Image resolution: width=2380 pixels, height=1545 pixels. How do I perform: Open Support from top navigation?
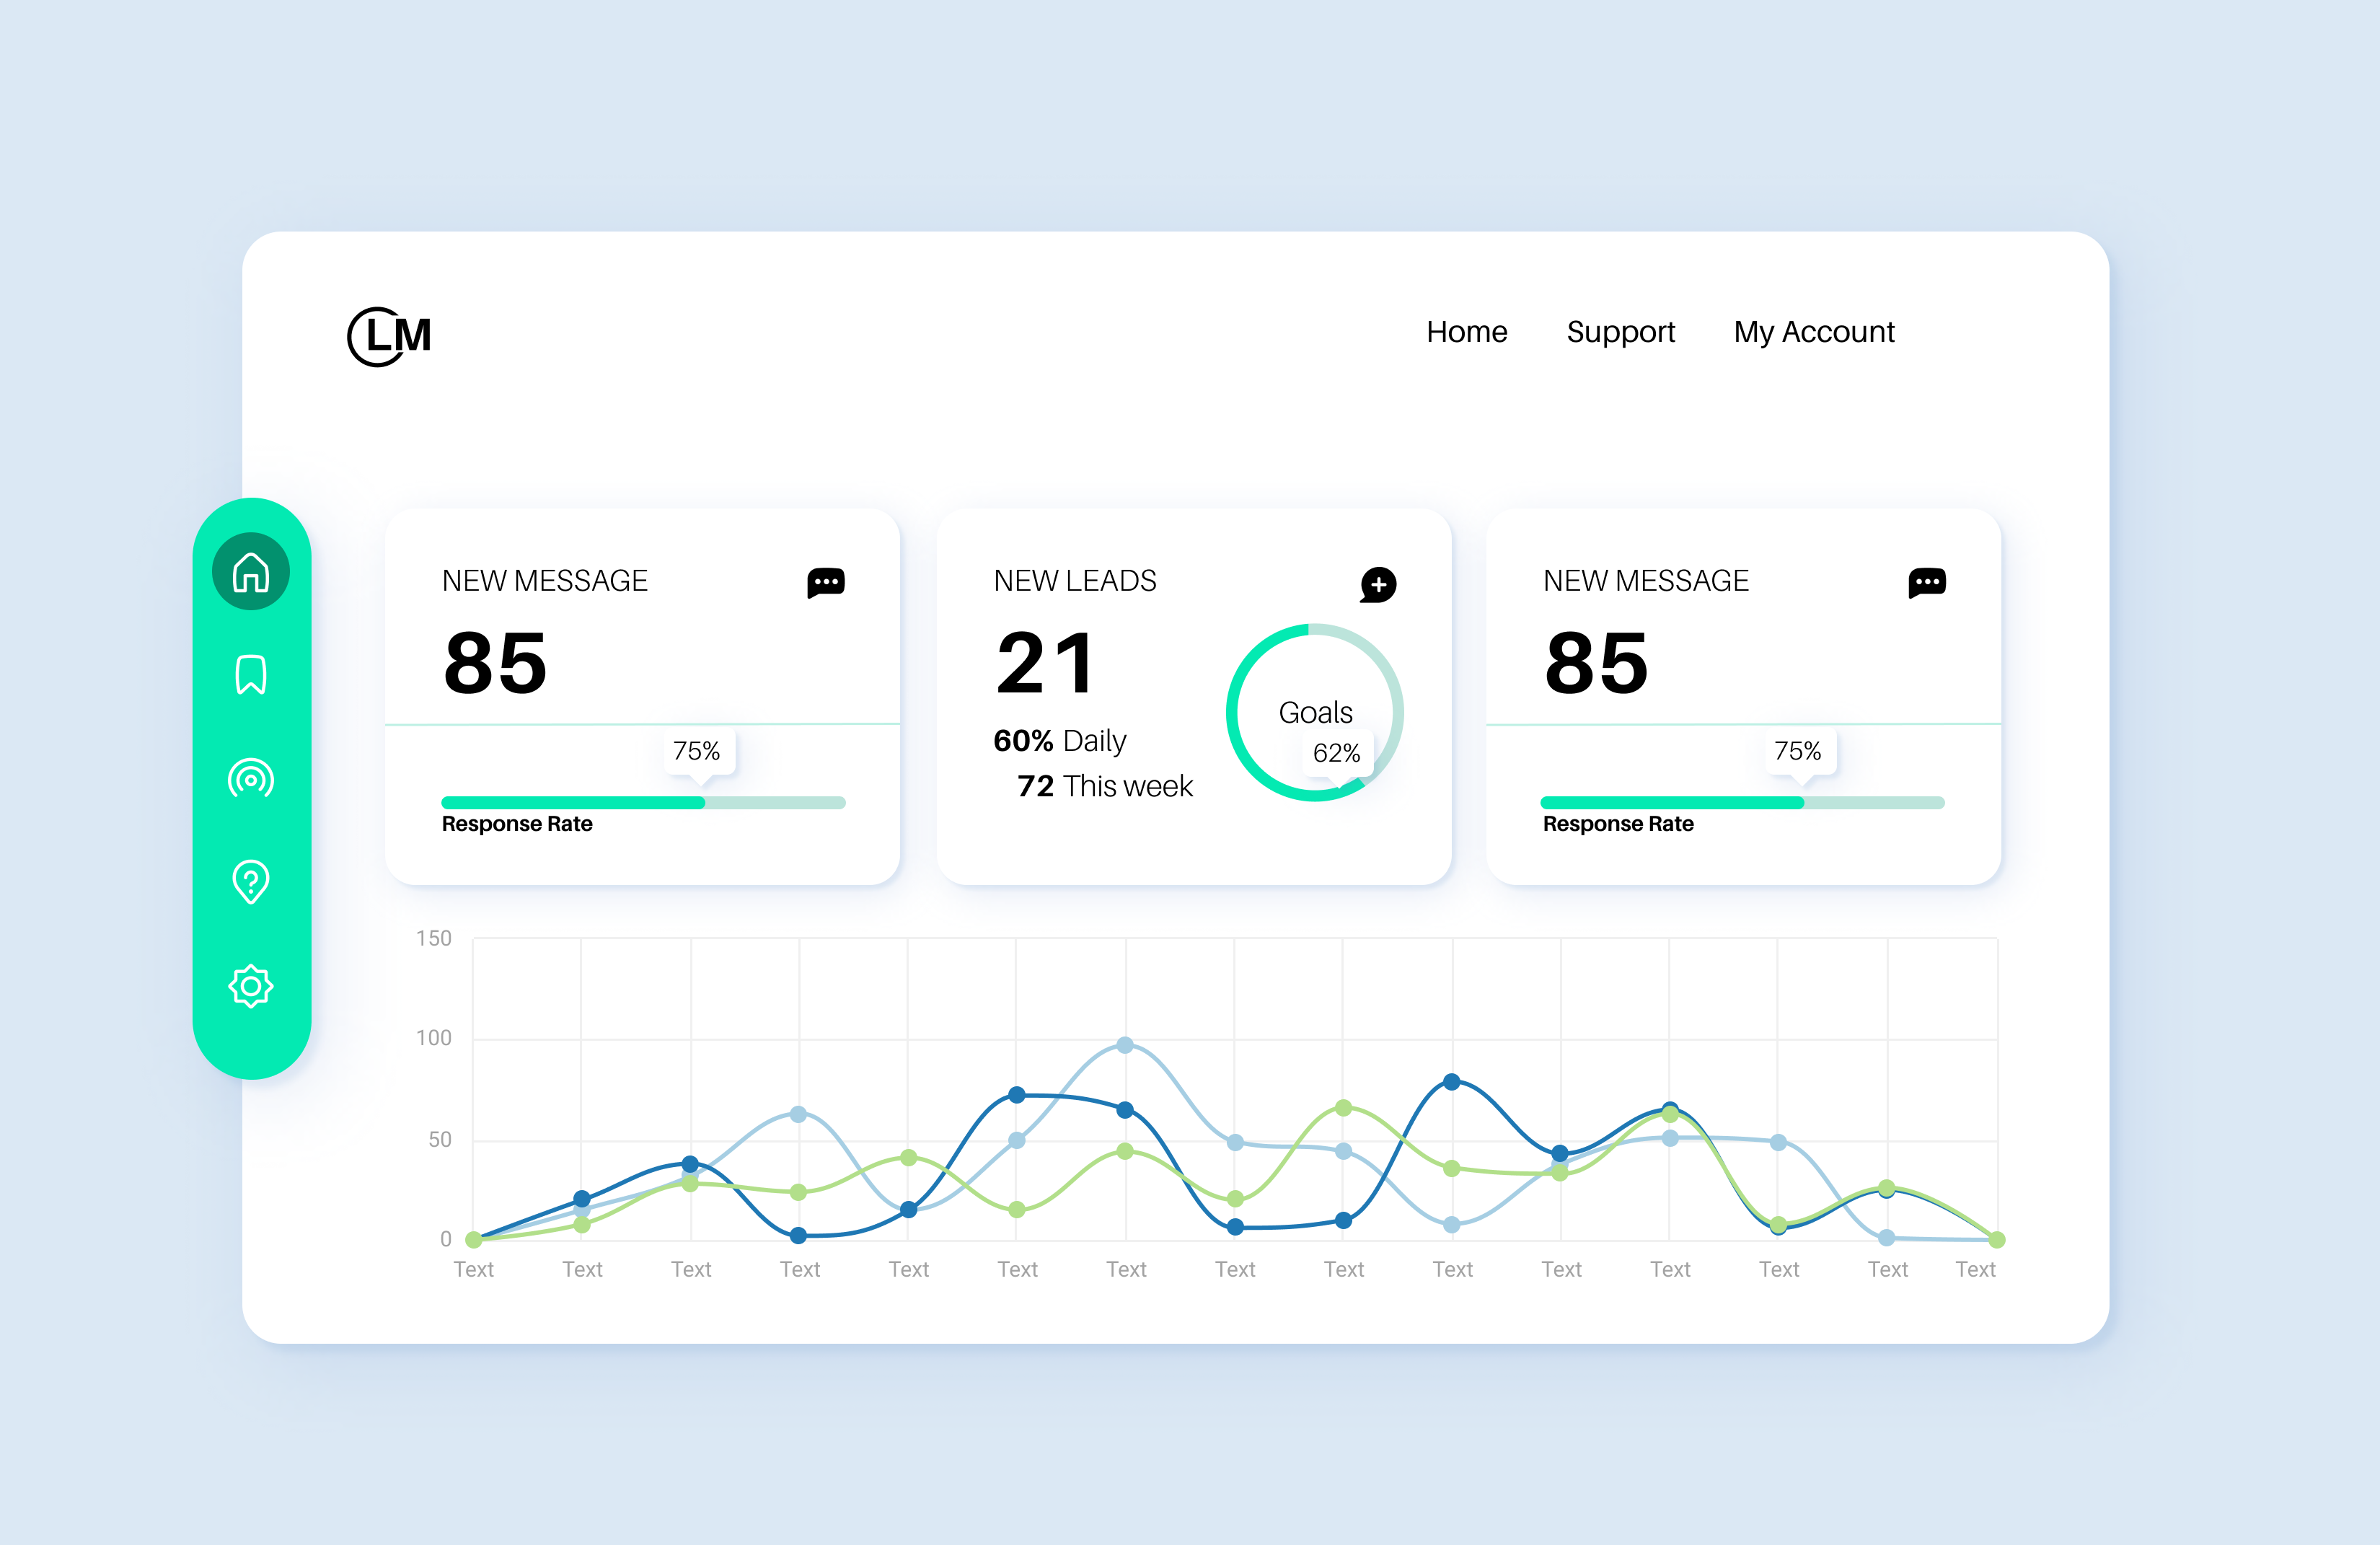pyautogui.click(x=1620, y=332)
